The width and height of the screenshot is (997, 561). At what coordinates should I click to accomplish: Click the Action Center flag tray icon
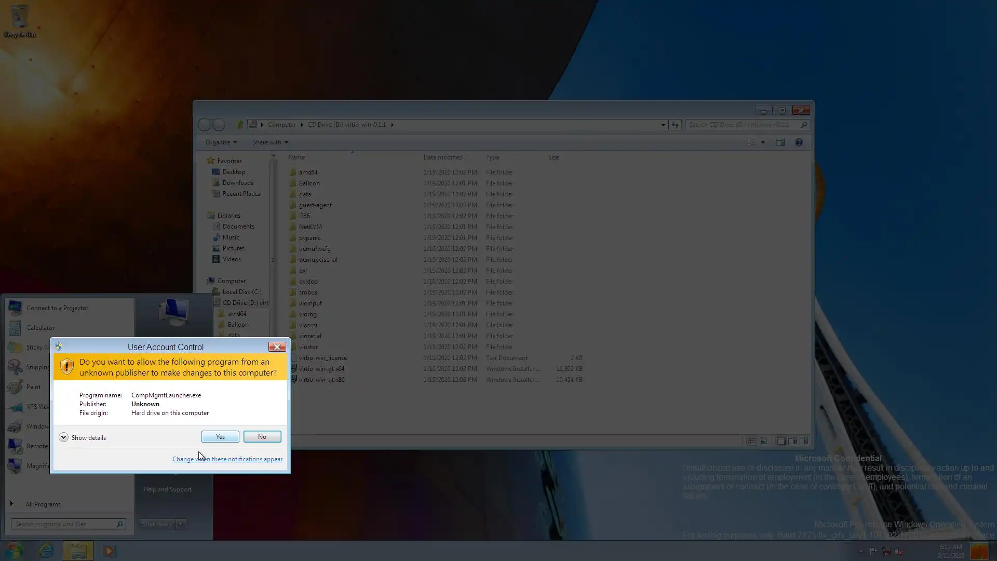(x=874, y=551)
